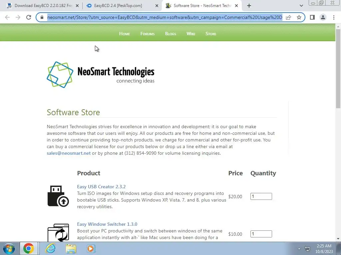Click the Quantity column header
Image resolution: width=341 pixels, height=255 pixels.
263,173
